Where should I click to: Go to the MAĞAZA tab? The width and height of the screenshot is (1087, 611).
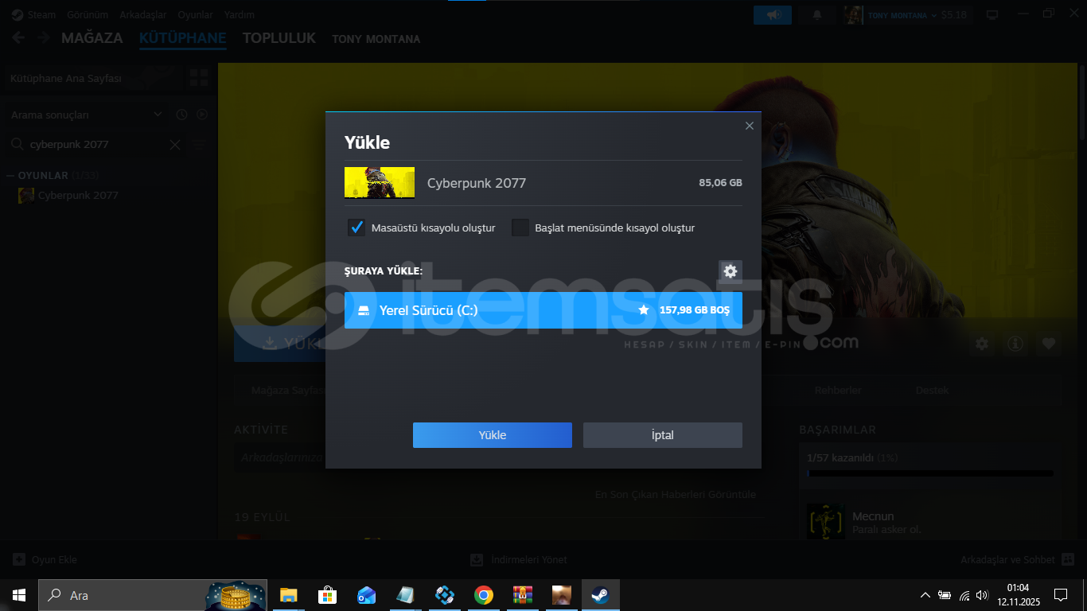[x=92, y=38]
